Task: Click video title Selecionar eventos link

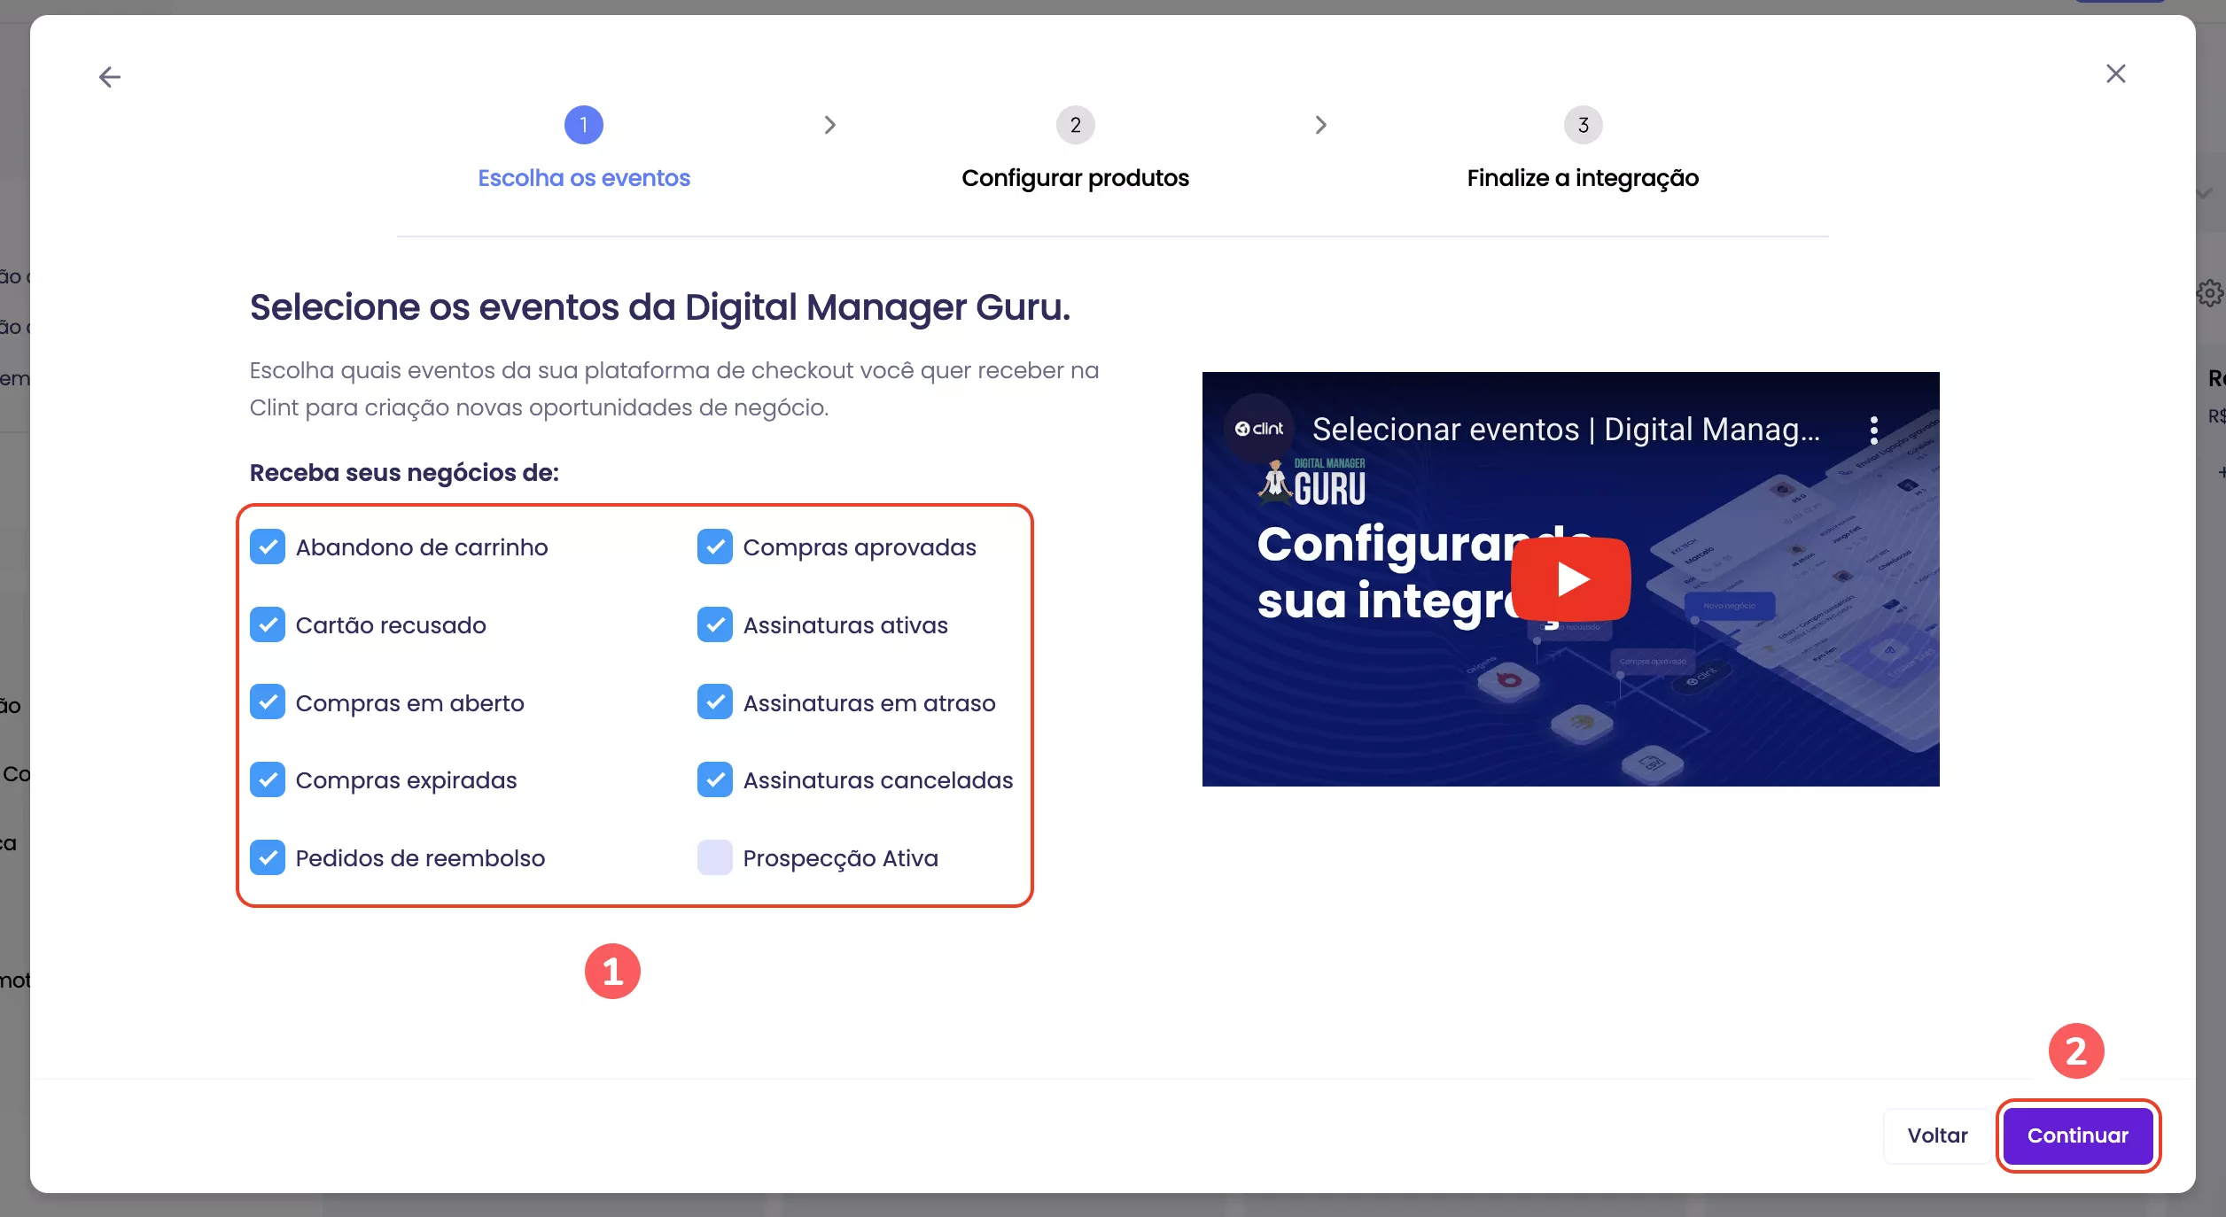Action: [1566, 430]
